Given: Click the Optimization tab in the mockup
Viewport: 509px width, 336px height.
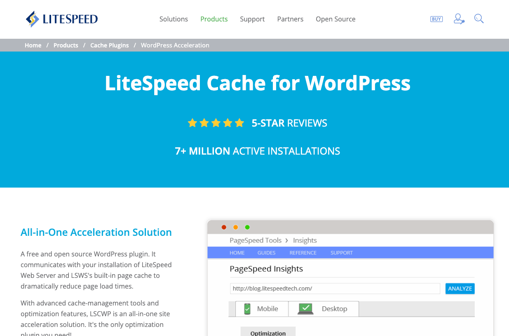Looking at the screenshot, I should 268,332.
